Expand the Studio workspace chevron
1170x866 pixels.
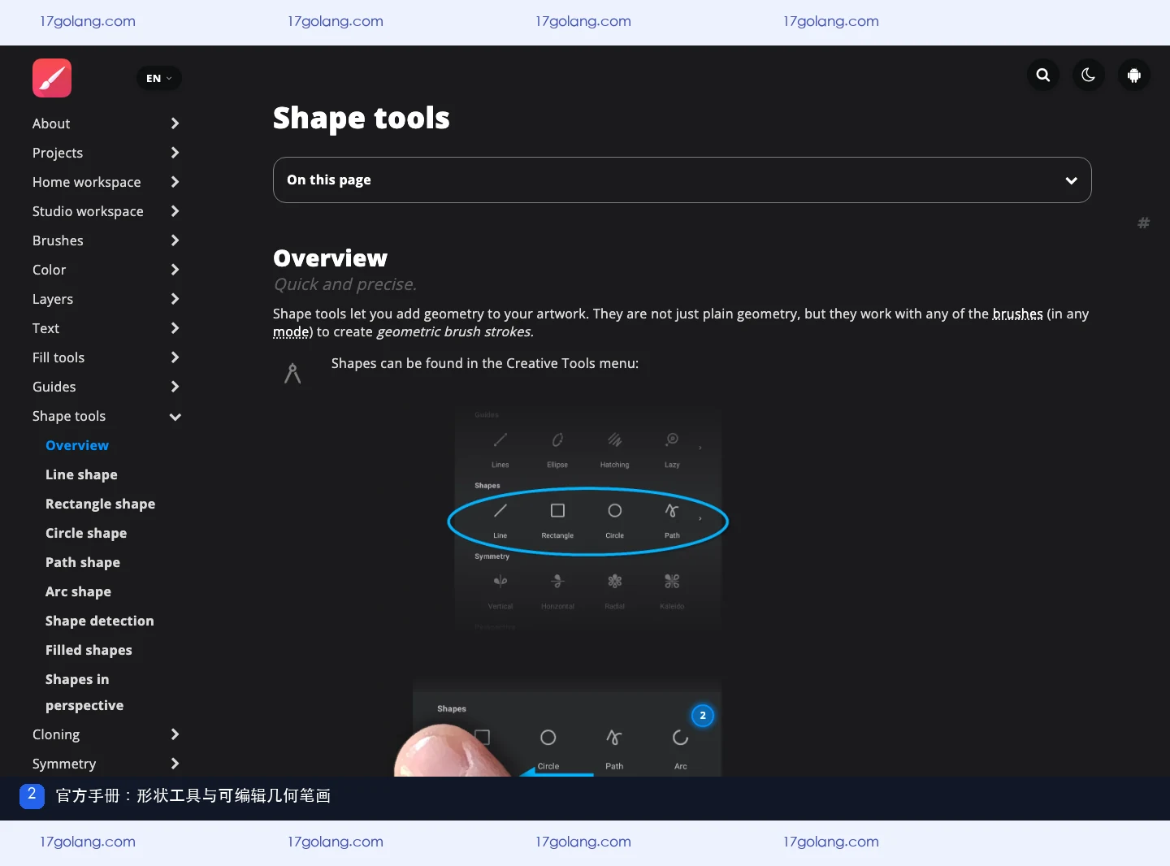coord(175,211)
